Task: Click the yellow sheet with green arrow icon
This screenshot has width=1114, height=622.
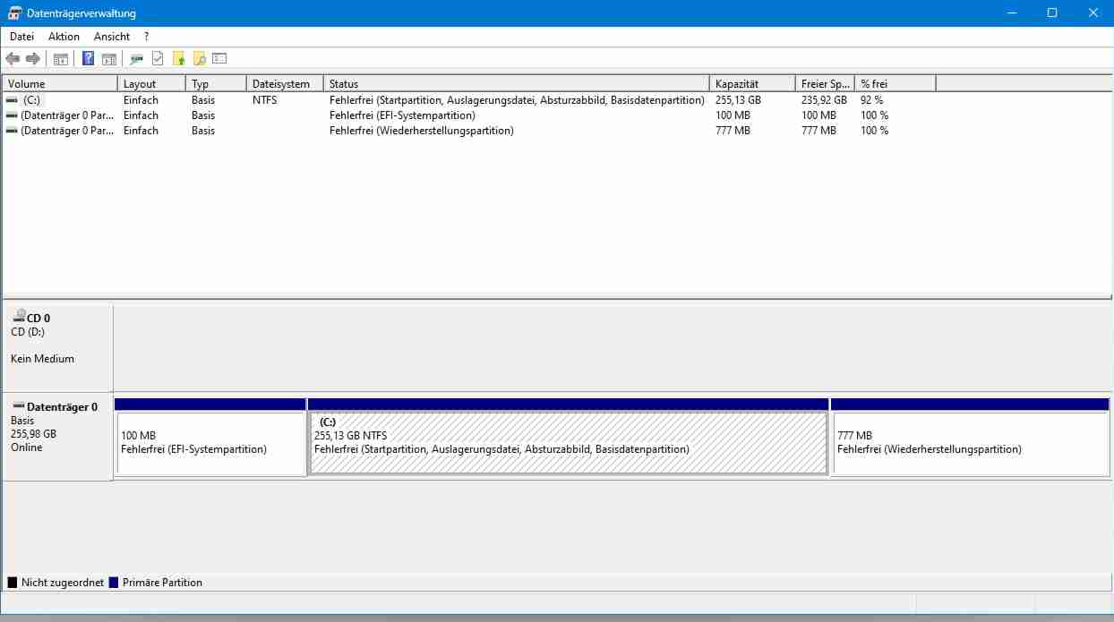Action: [x=179, y=59]
